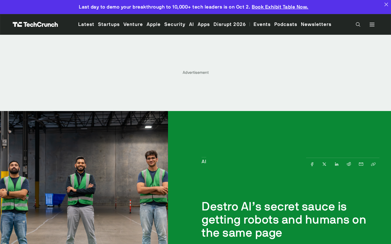Viewport: 391px width, 244px height.
Task: Open the Apps nav item
Action: [x=204, y=24]
